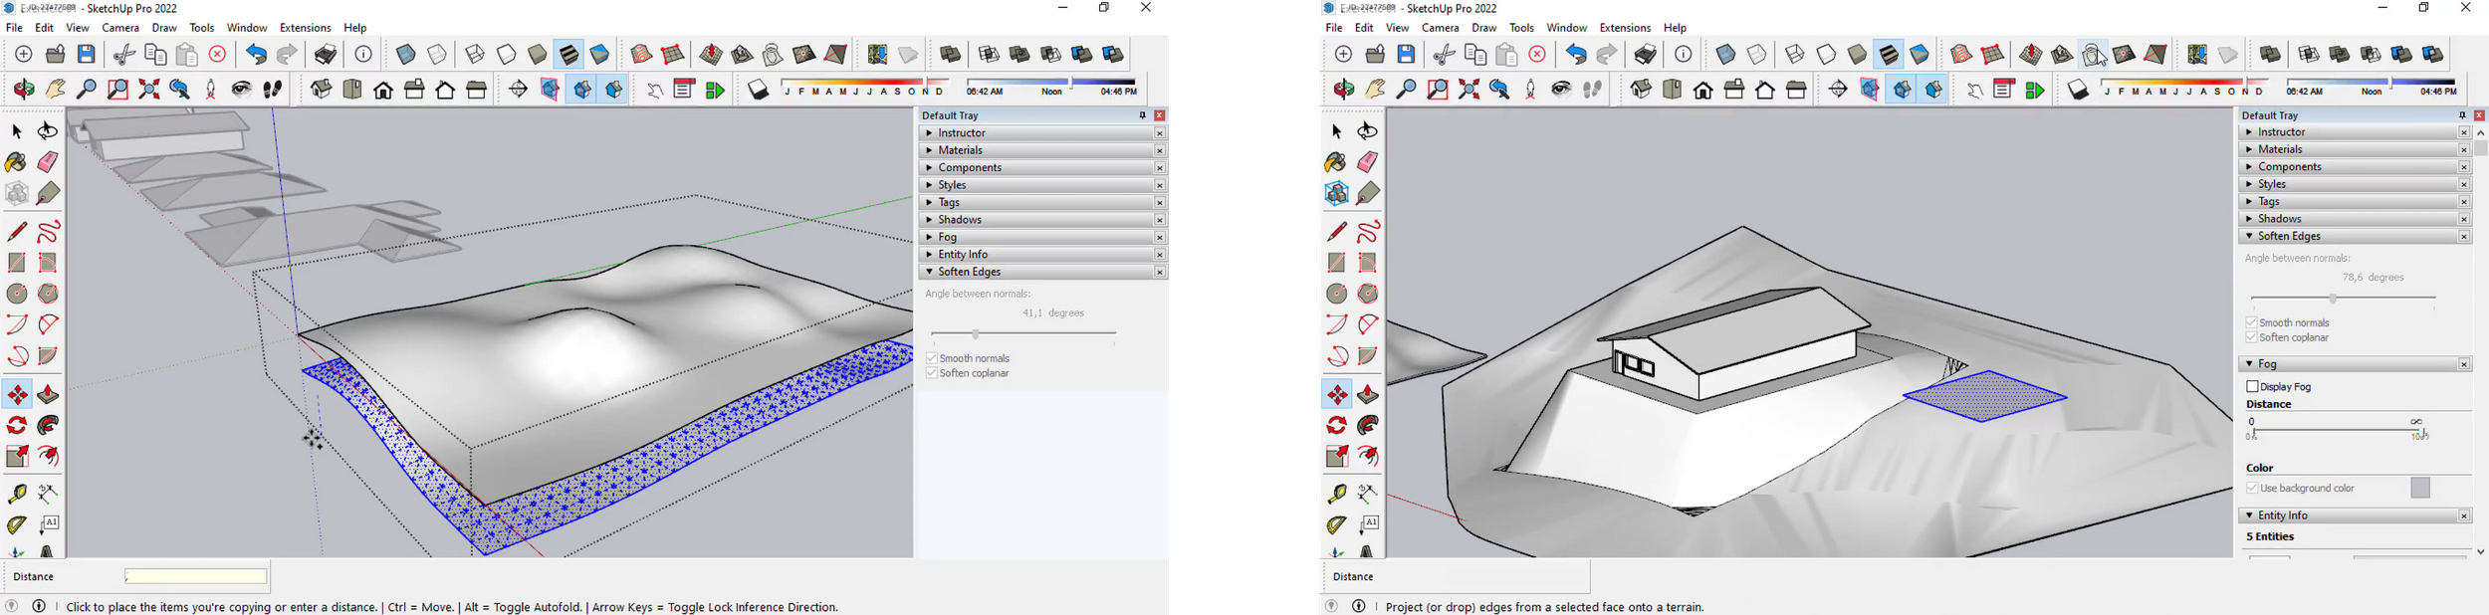The height and width of the screenshot is (615, 2489).
Task: Open the Camera menu in the right window
Action: (x=1440, y=28)
